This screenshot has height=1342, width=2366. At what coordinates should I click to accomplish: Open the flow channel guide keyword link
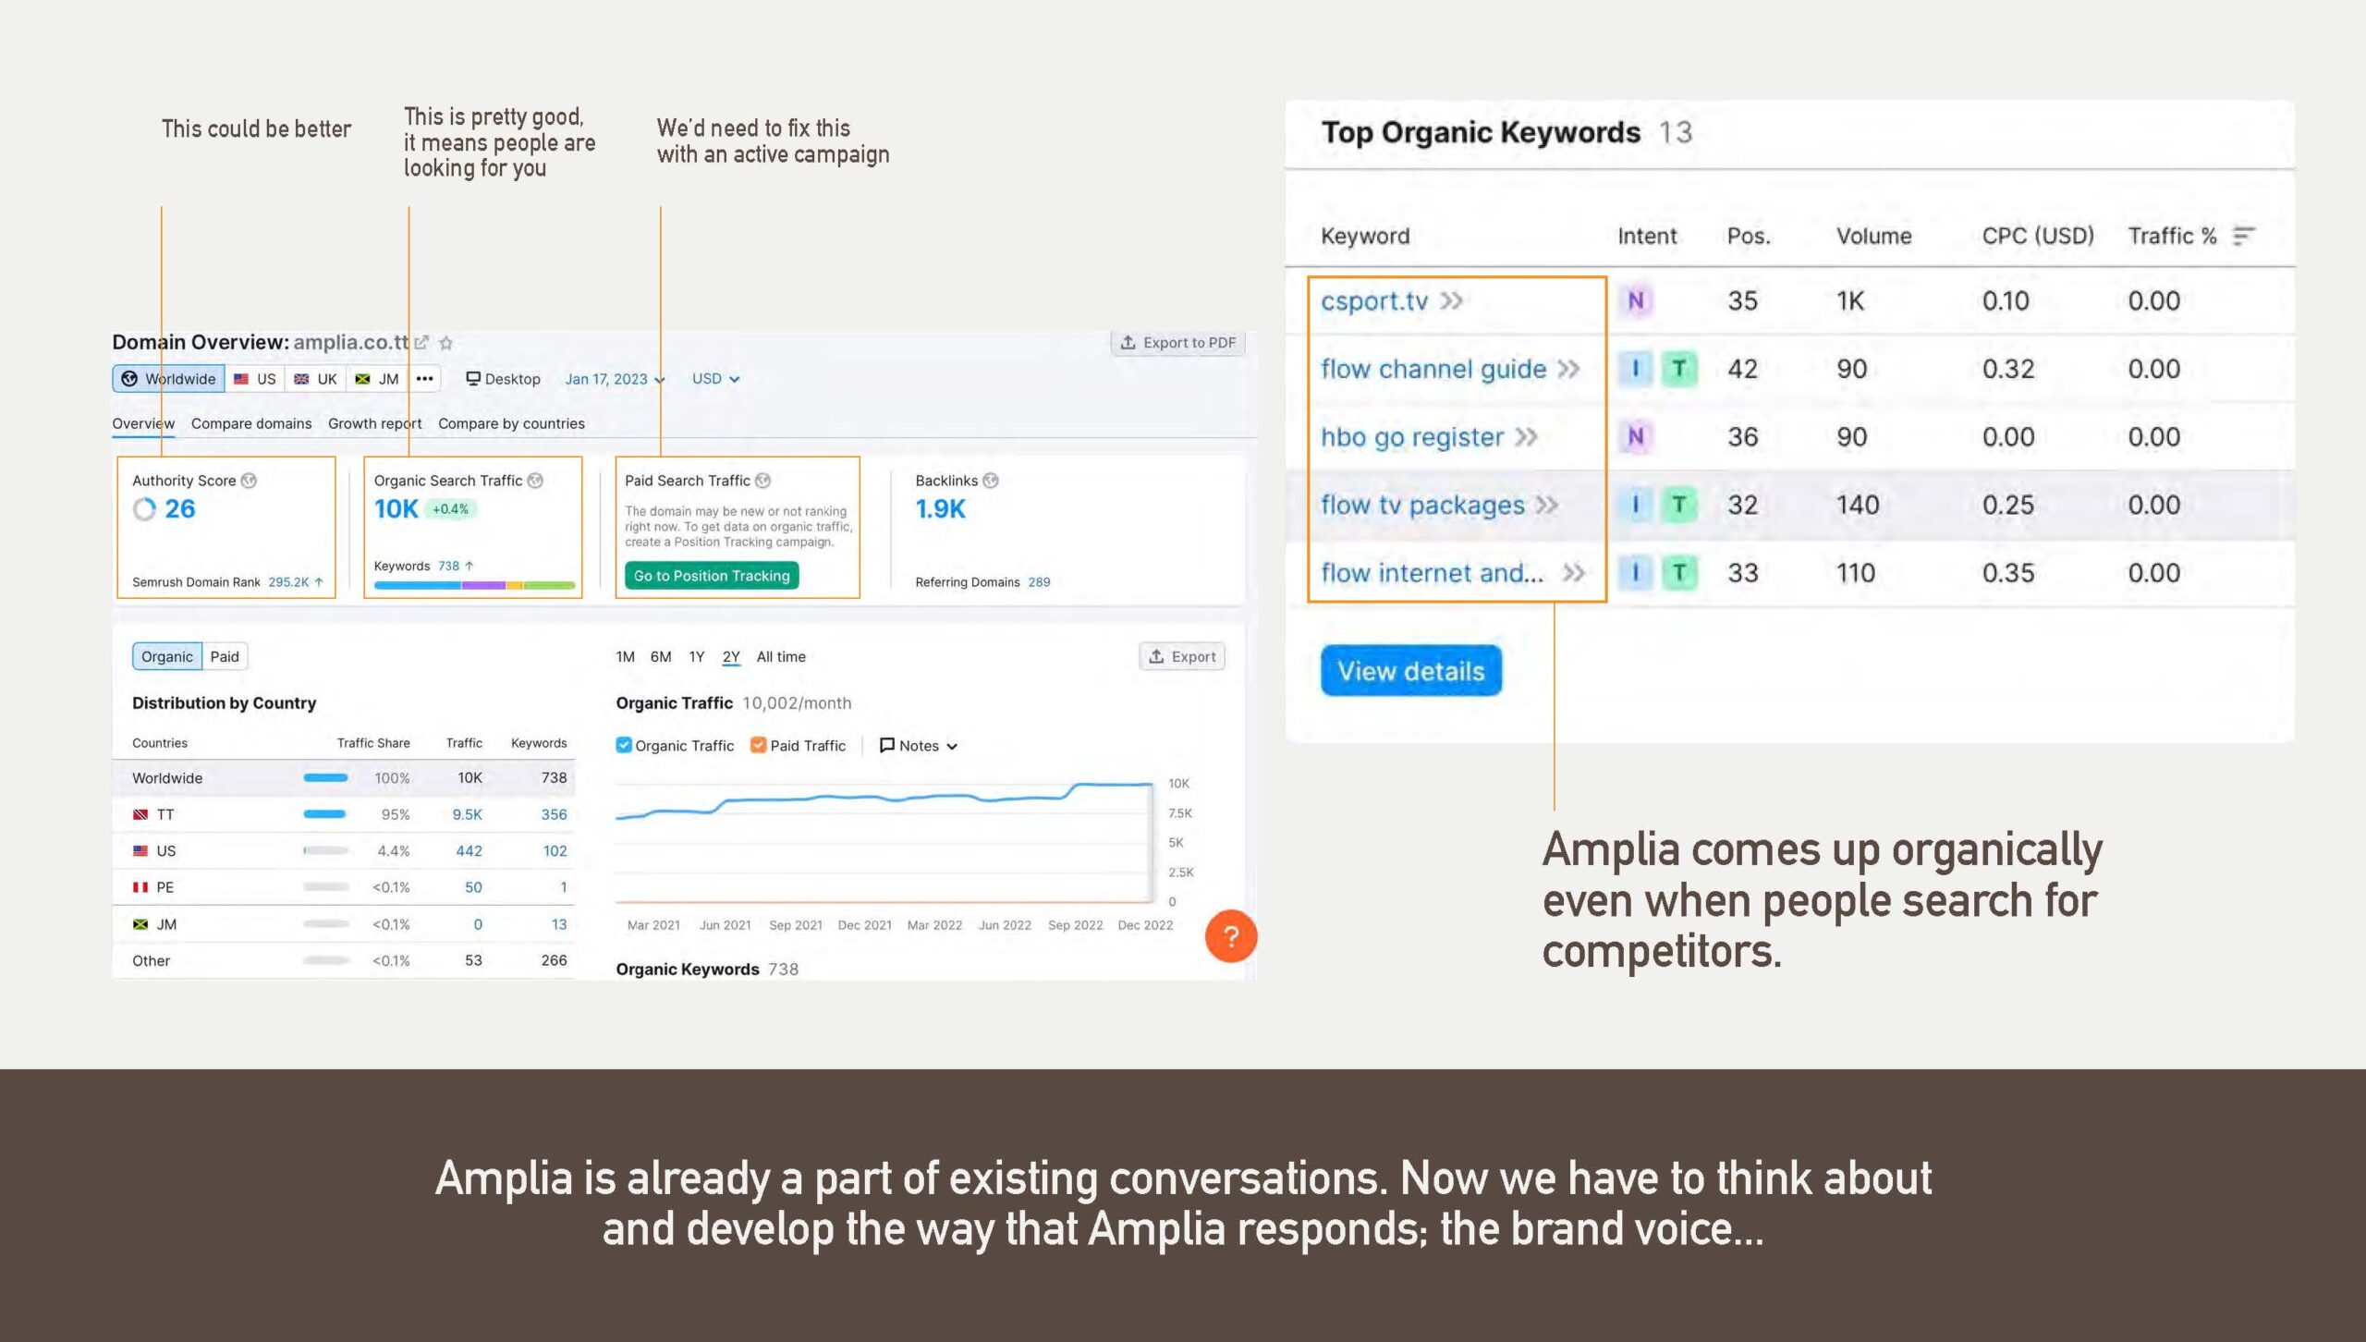(x=1433, y=369)
